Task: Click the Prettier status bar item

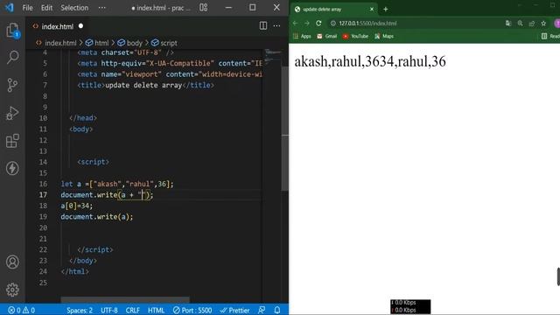Action: click(234, 310)
